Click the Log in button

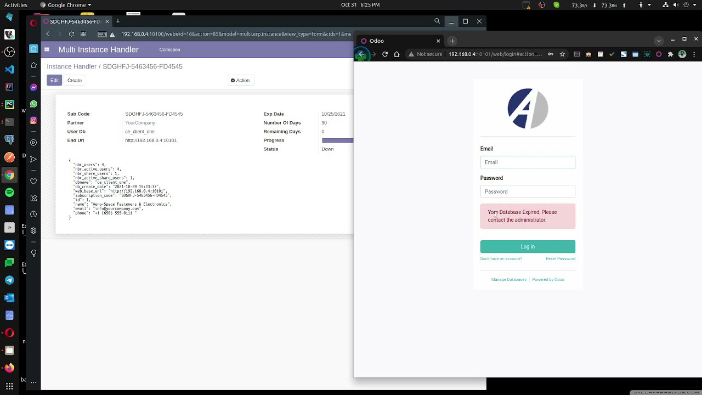tap(528, 246)
